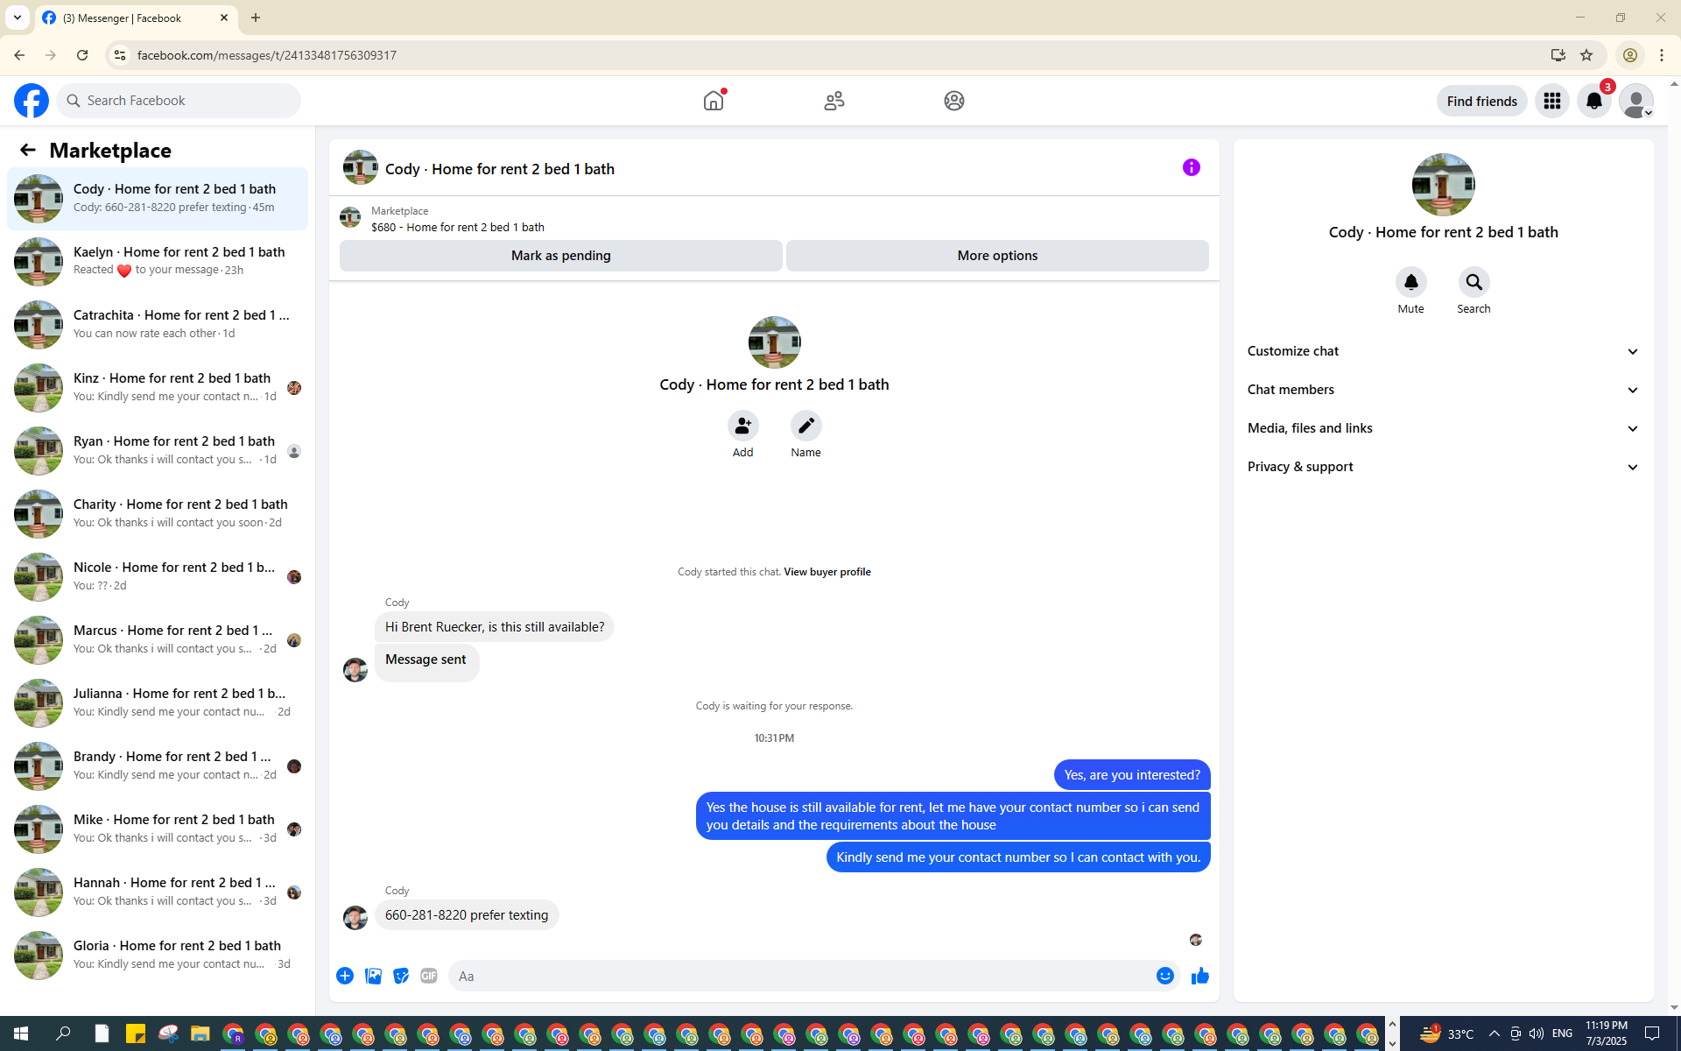The image size is (1681, 1051).
Task: Click the GIF chooser icon
Action: click(428, 976)
